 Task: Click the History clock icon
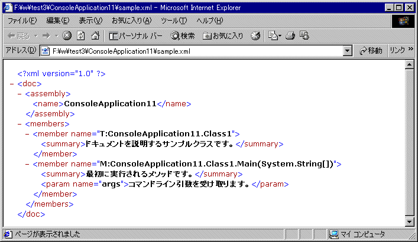click(x=255, y=35)
